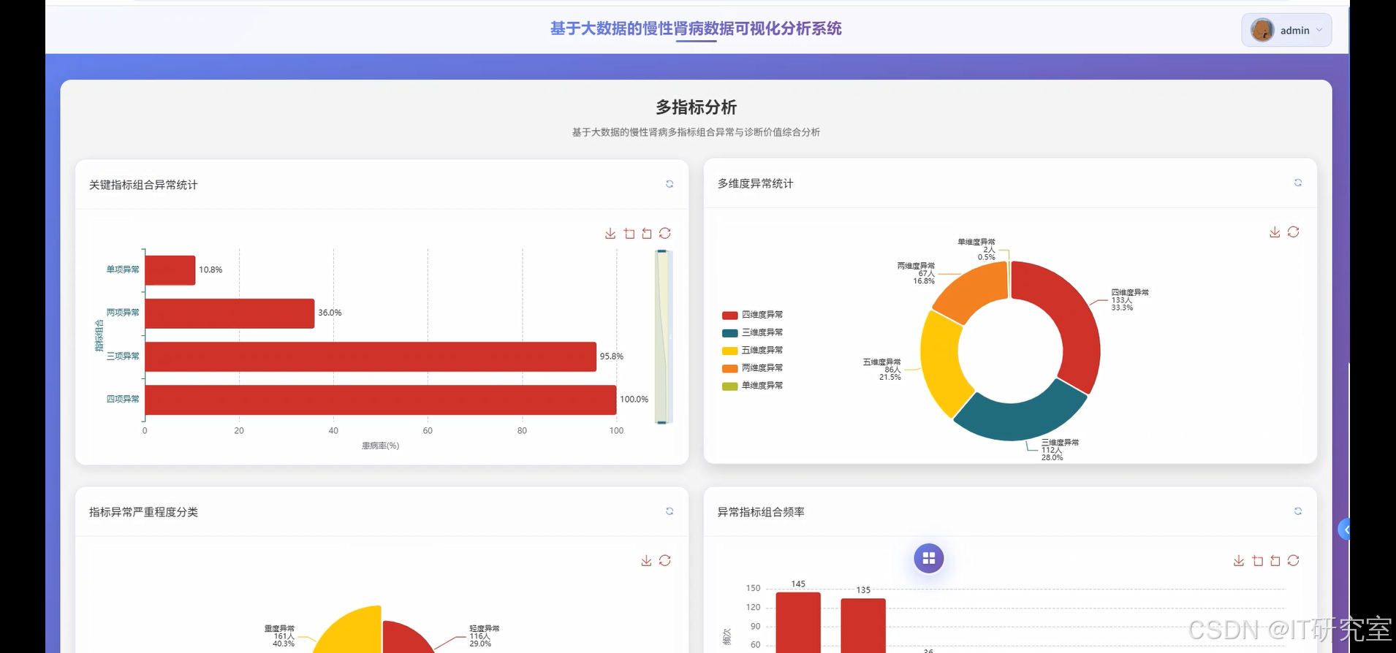Click the vertical data zoom slider of the bar chart
The width and height of the screenshot is (1396, 653).
coord(662,337)
